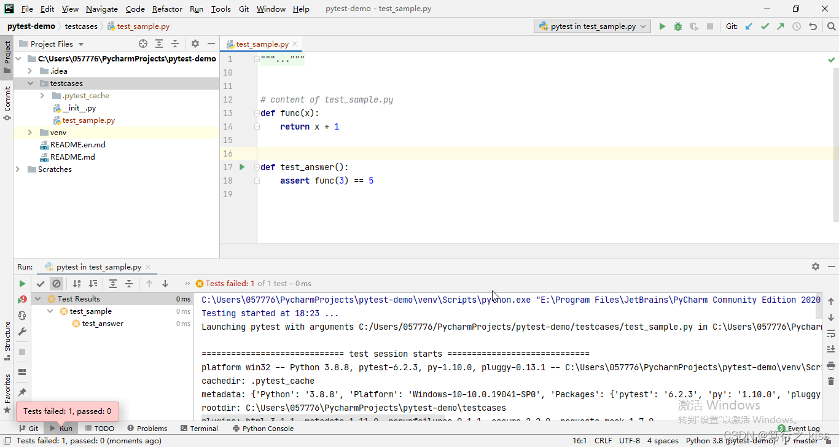Clear console output with trash icon
Viewport: 839px width, 447px height.
tap(831, 381)
